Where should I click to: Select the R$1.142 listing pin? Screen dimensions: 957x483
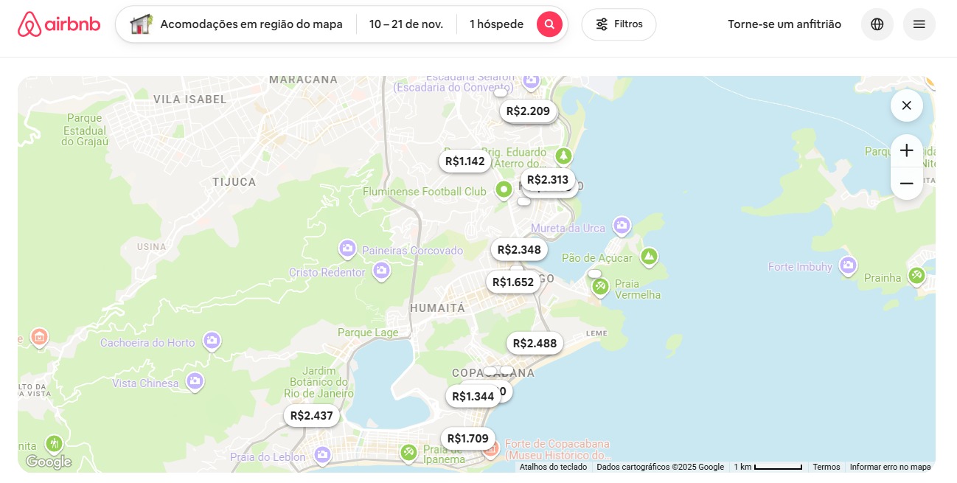point(464,161)
